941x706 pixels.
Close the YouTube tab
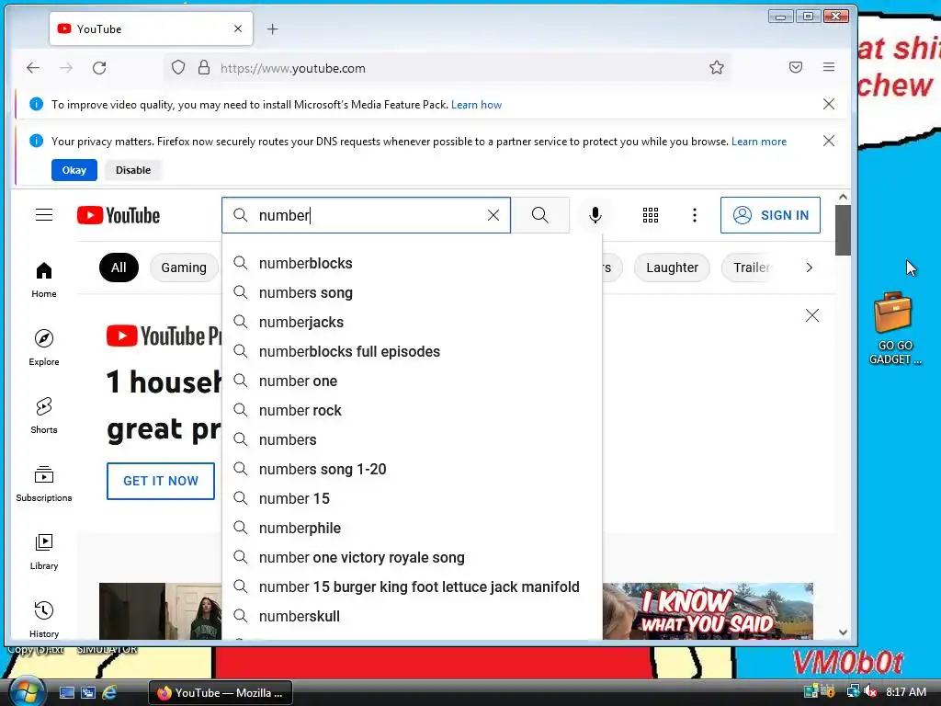coord(238,28)
